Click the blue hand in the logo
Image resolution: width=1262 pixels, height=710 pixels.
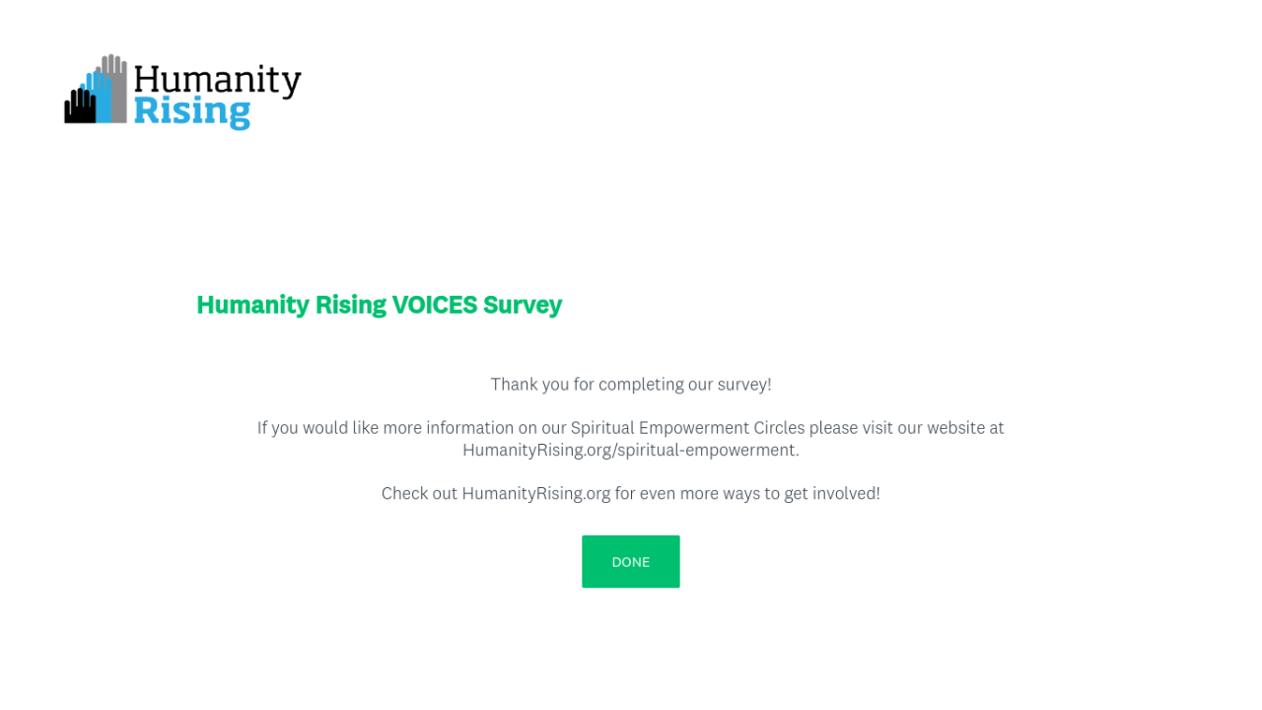100,97
